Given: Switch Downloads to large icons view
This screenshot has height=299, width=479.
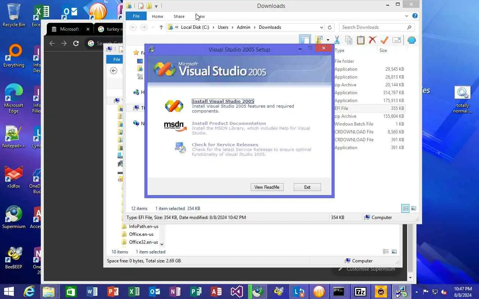Looking at the screenshot, I should [x=414, y=209].
